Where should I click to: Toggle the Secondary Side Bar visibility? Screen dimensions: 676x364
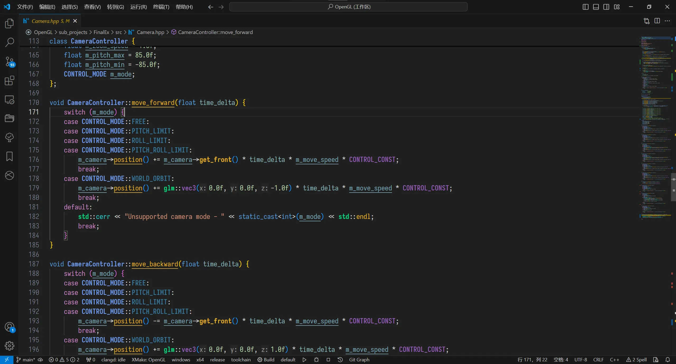click(606, 7)
